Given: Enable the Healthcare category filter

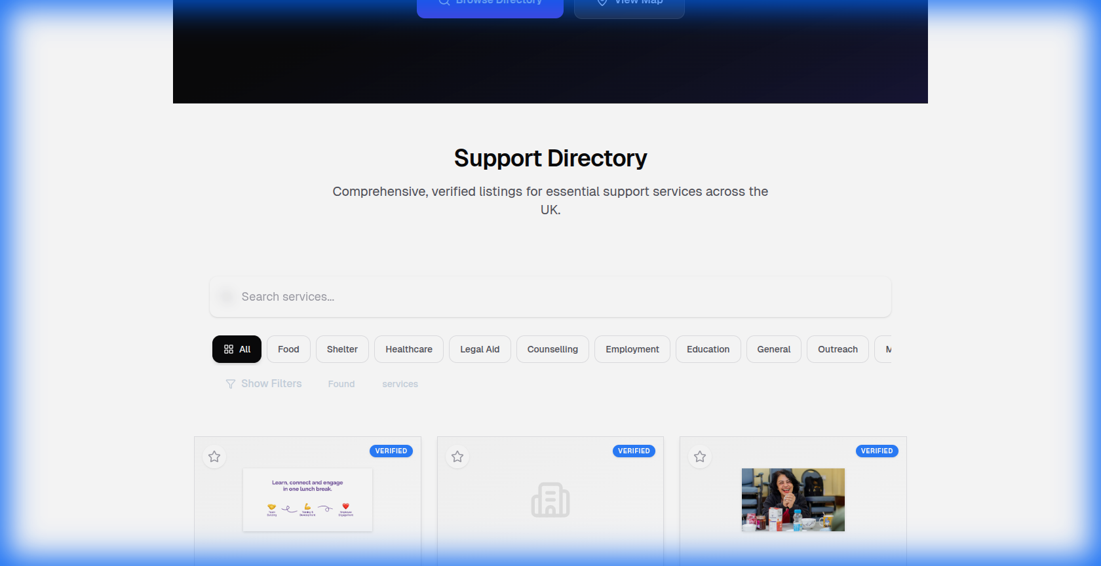Looking at the screenshot, I should coord(409,349).
